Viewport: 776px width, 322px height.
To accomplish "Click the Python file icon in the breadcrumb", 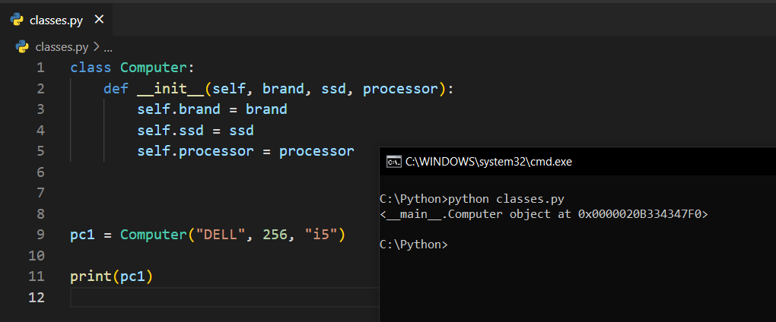I will click(x=23, y=47).
